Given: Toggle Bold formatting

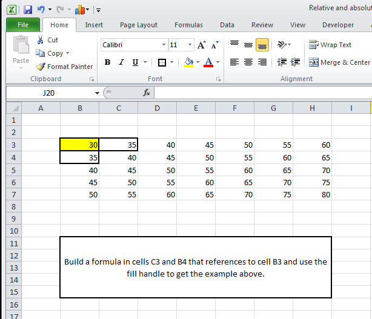Looking at the screenshot, I should tap(107, 62).
